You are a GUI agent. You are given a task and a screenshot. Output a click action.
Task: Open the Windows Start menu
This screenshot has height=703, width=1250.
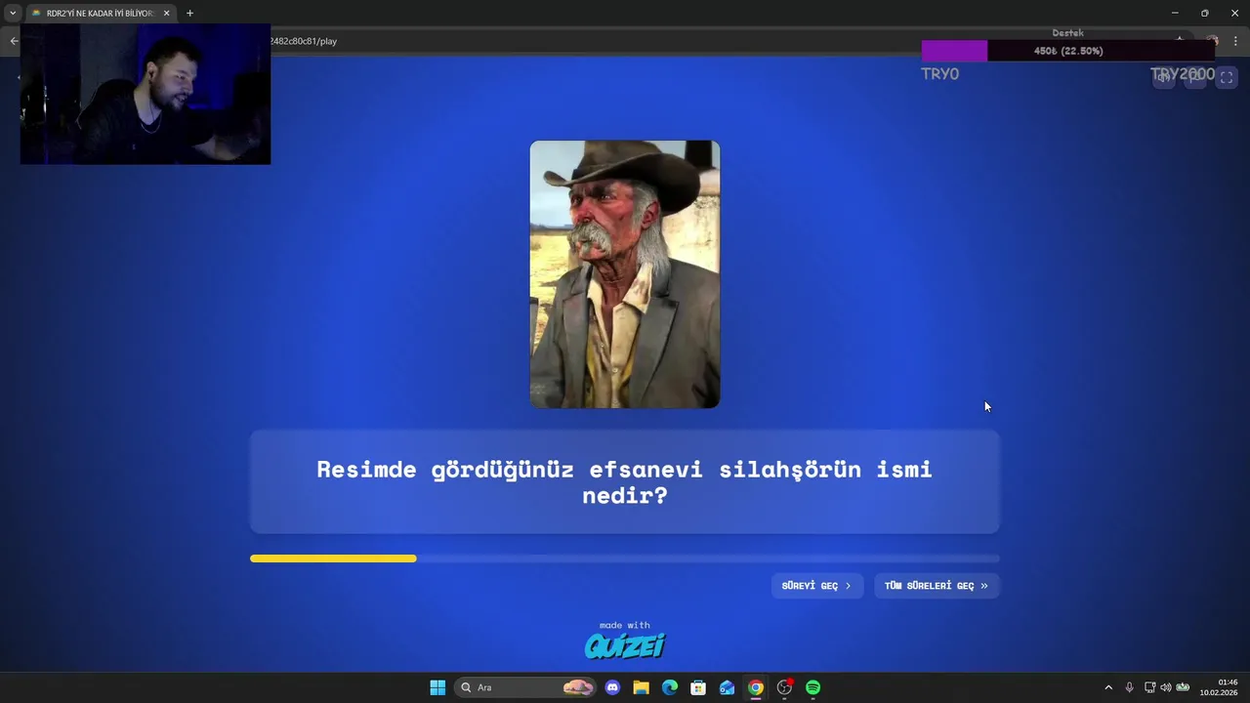[x=437, y=687]
